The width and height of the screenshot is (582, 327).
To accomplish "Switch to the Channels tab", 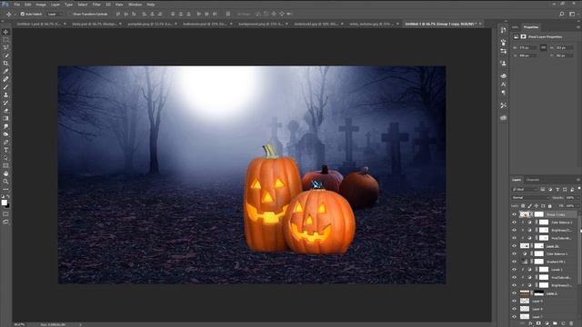I will coord(533,180).
